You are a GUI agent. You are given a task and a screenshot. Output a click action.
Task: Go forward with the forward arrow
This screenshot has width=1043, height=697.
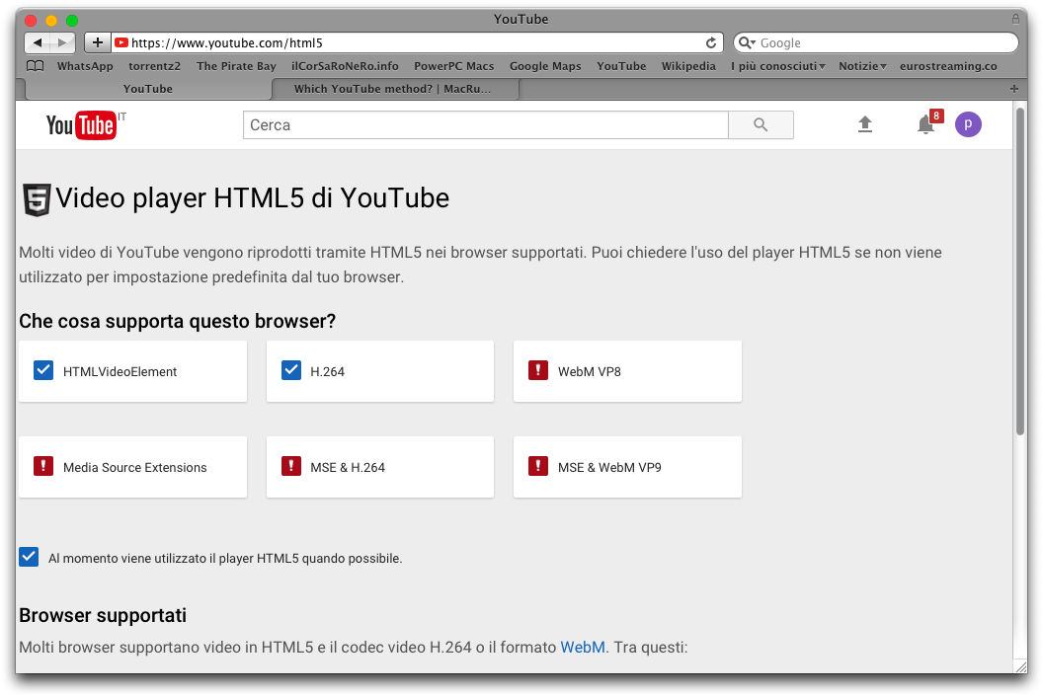(62, 42)
